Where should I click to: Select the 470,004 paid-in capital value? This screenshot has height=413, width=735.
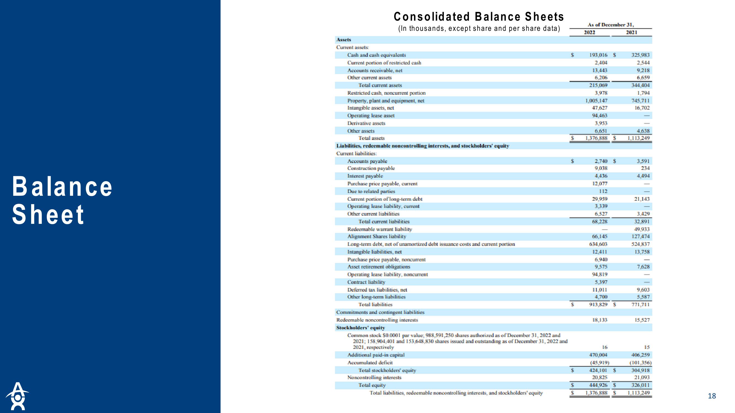click(x=598, y=355)
